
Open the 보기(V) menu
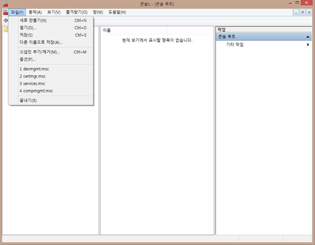(54, 13)
